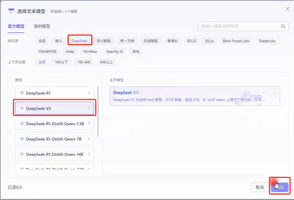Screen dimensions: 294x200
Task: Close the model selection dialog
Action: 287,9
